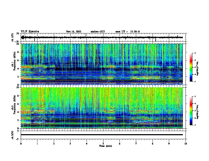Click the '3' tick on the time axis
The height and width of the screenshot is (161, 209).
[x=70, y=144]
